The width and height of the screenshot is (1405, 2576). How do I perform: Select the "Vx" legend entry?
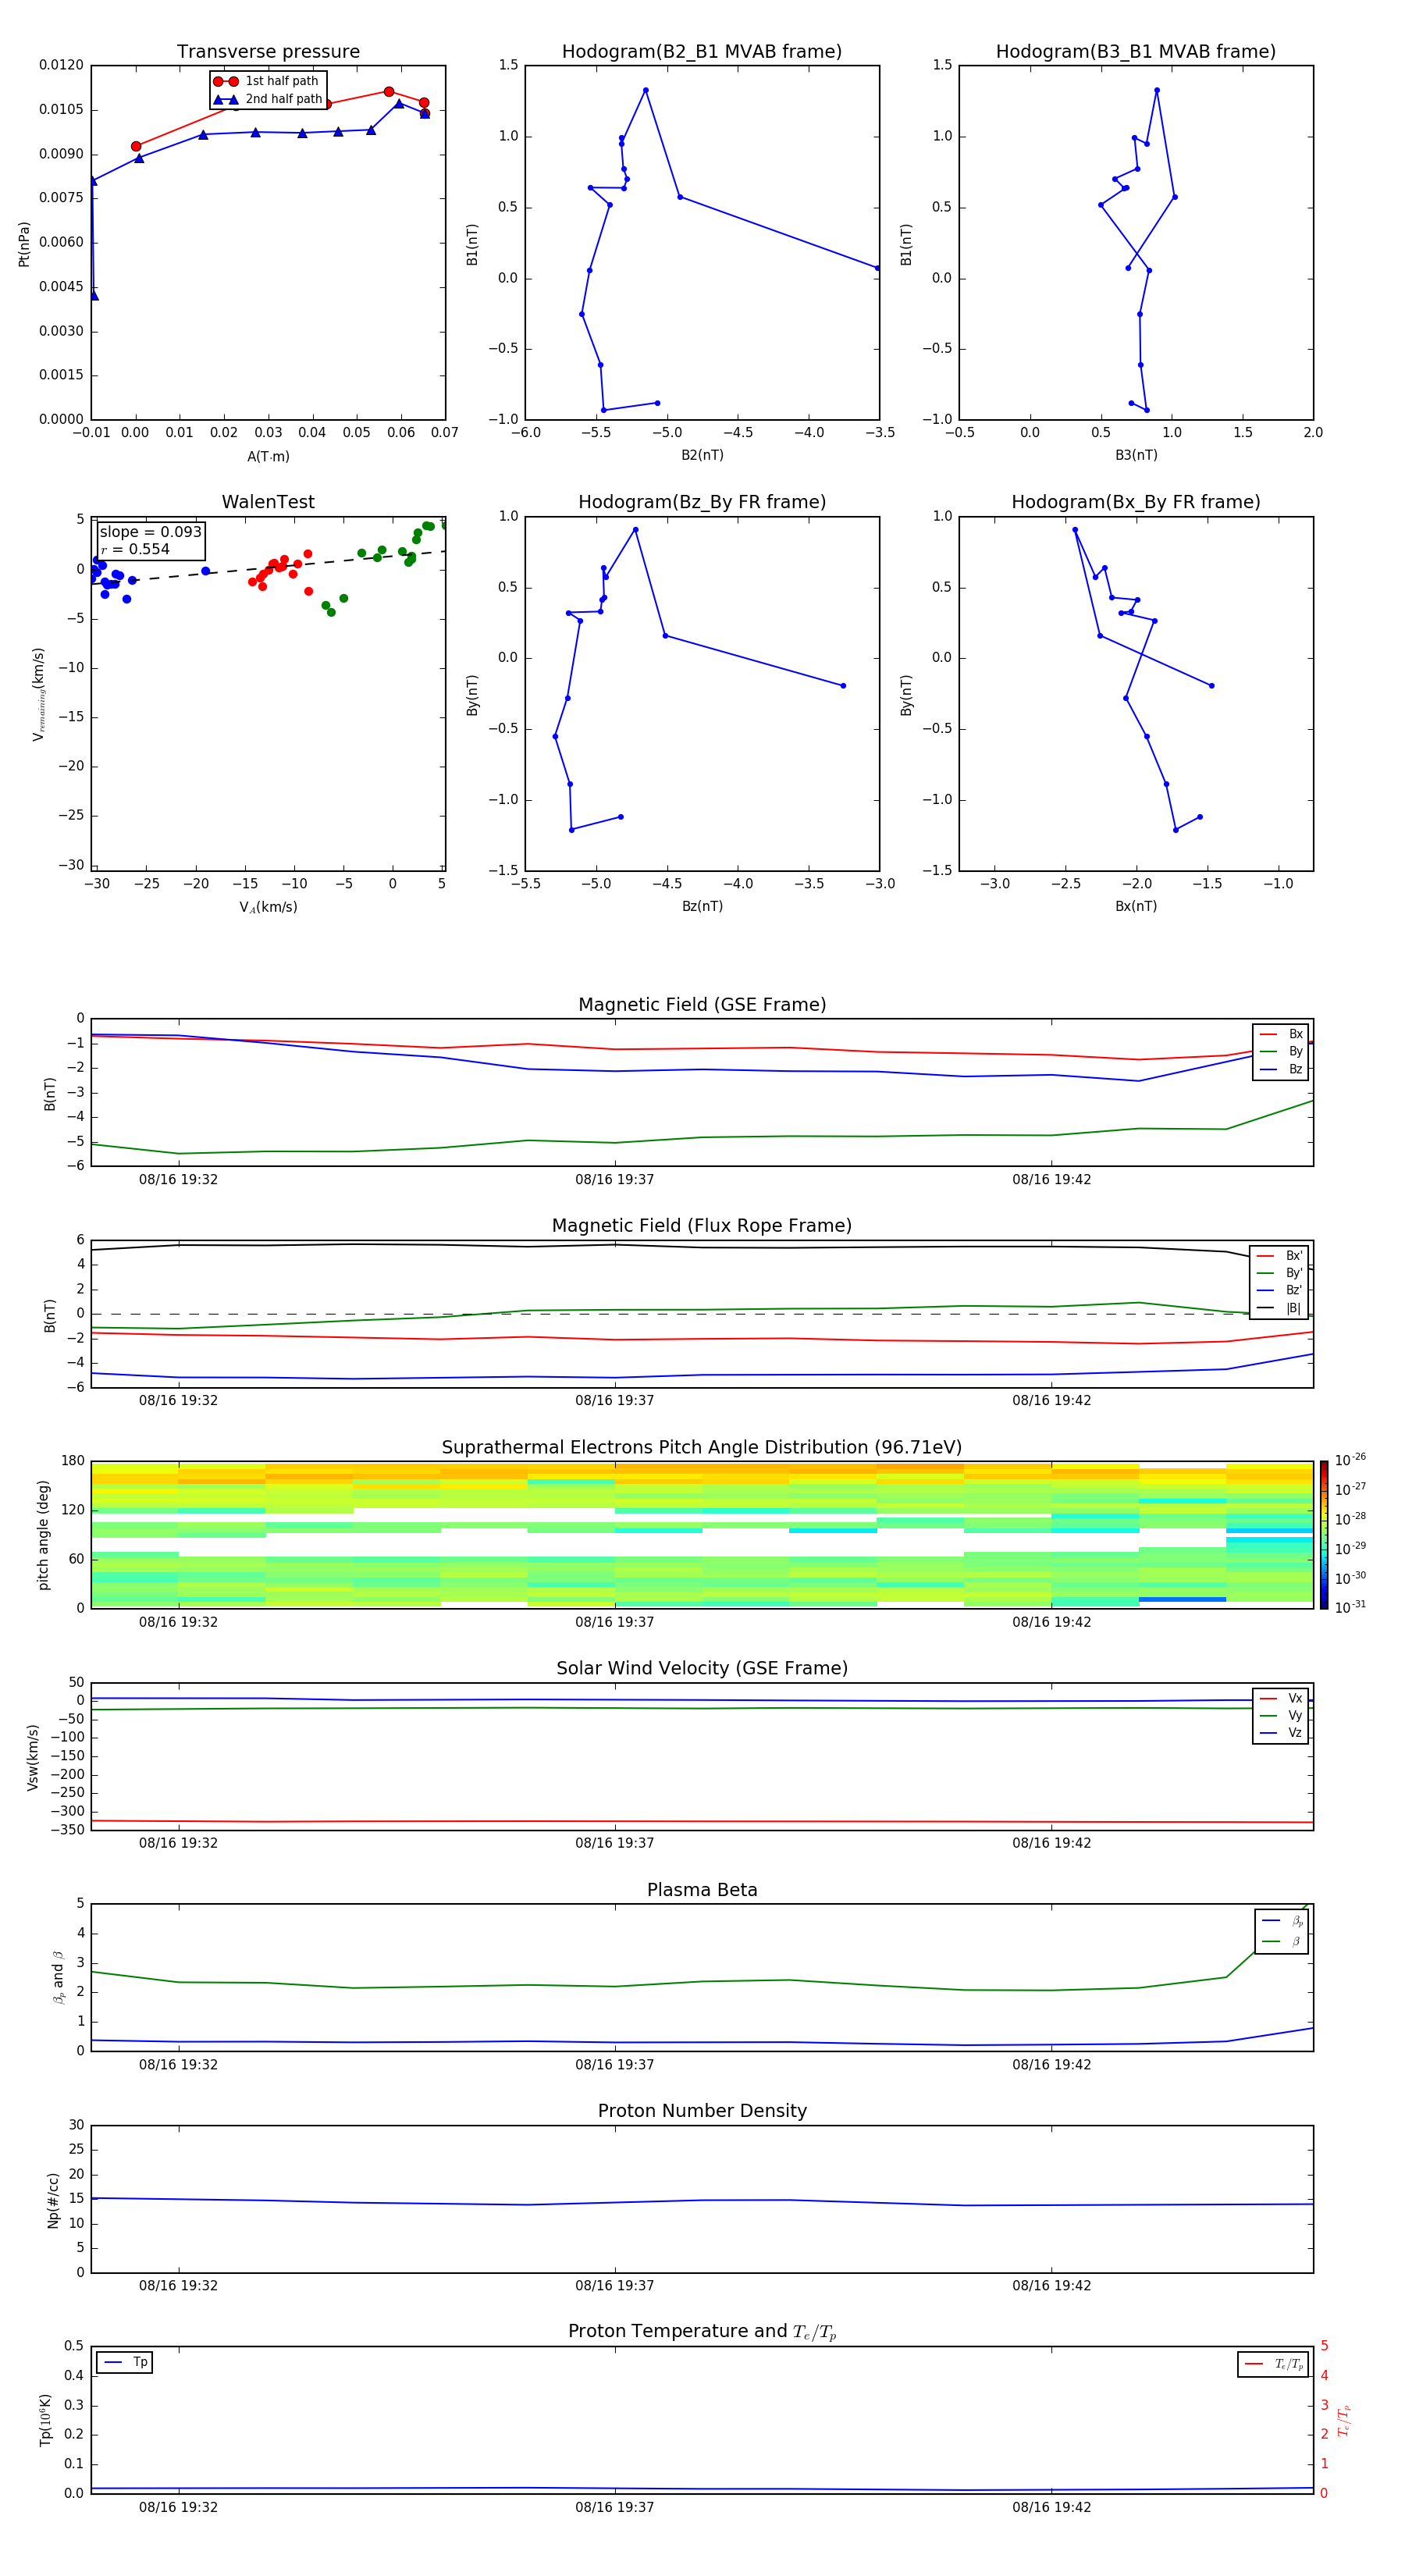click(1281, 1698)
